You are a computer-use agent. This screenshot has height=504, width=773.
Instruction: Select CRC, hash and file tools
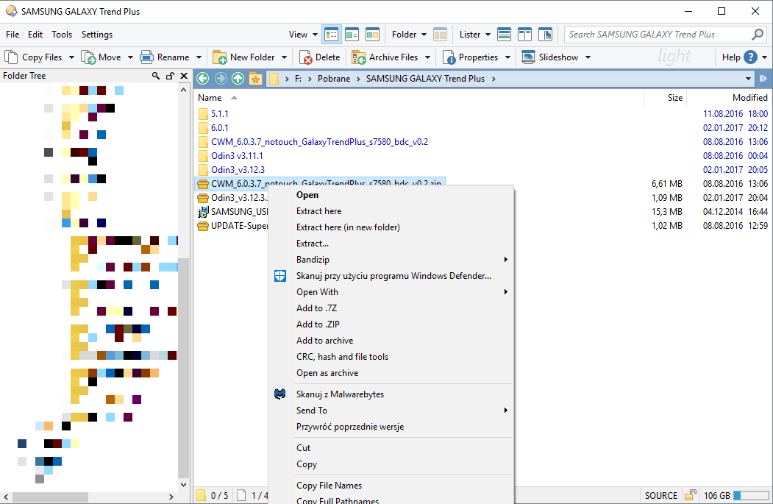391,357
